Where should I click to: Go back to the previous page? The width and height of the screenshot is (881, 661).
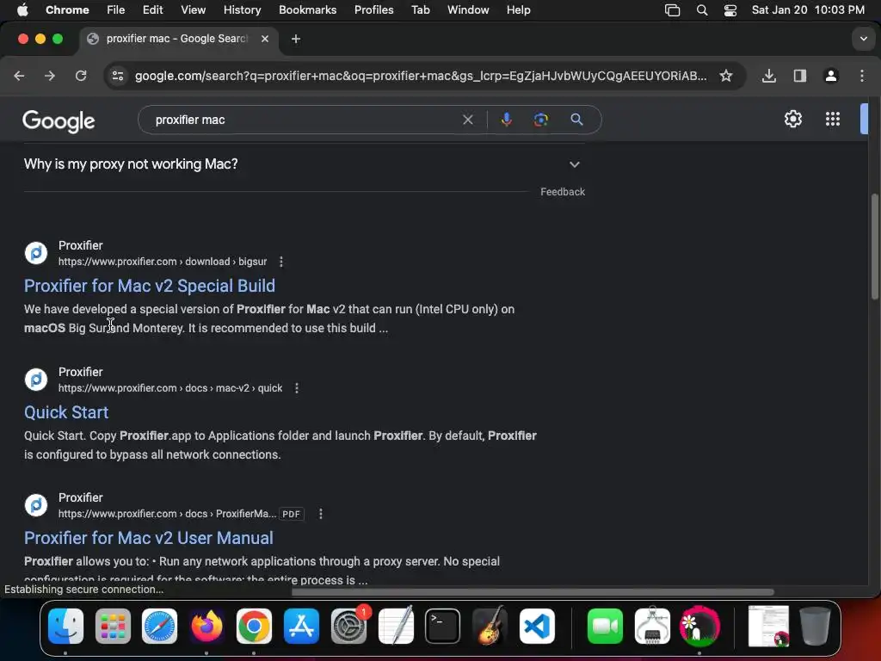(x=19, y=76)
